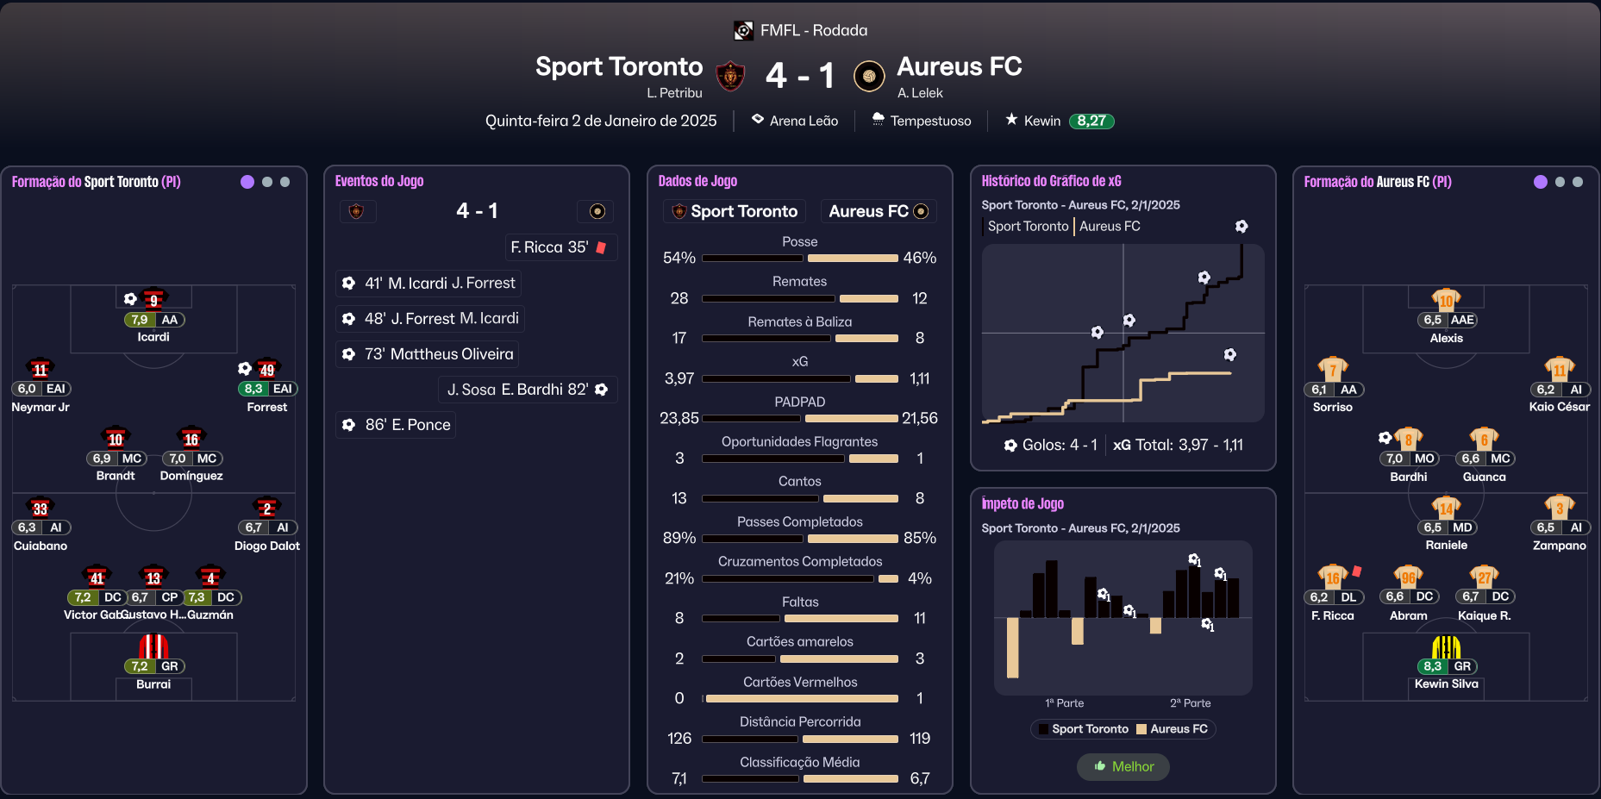
Task: Click the Sport Toronto crest in the match header
Action: tap(730, 76)
